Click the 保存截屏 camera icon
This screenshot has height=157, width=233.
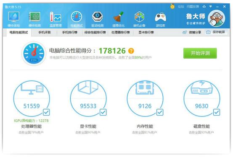208,32
